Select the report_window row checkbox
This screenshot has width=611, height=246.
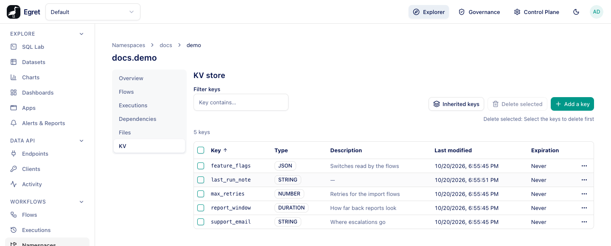tap(201, 208)
